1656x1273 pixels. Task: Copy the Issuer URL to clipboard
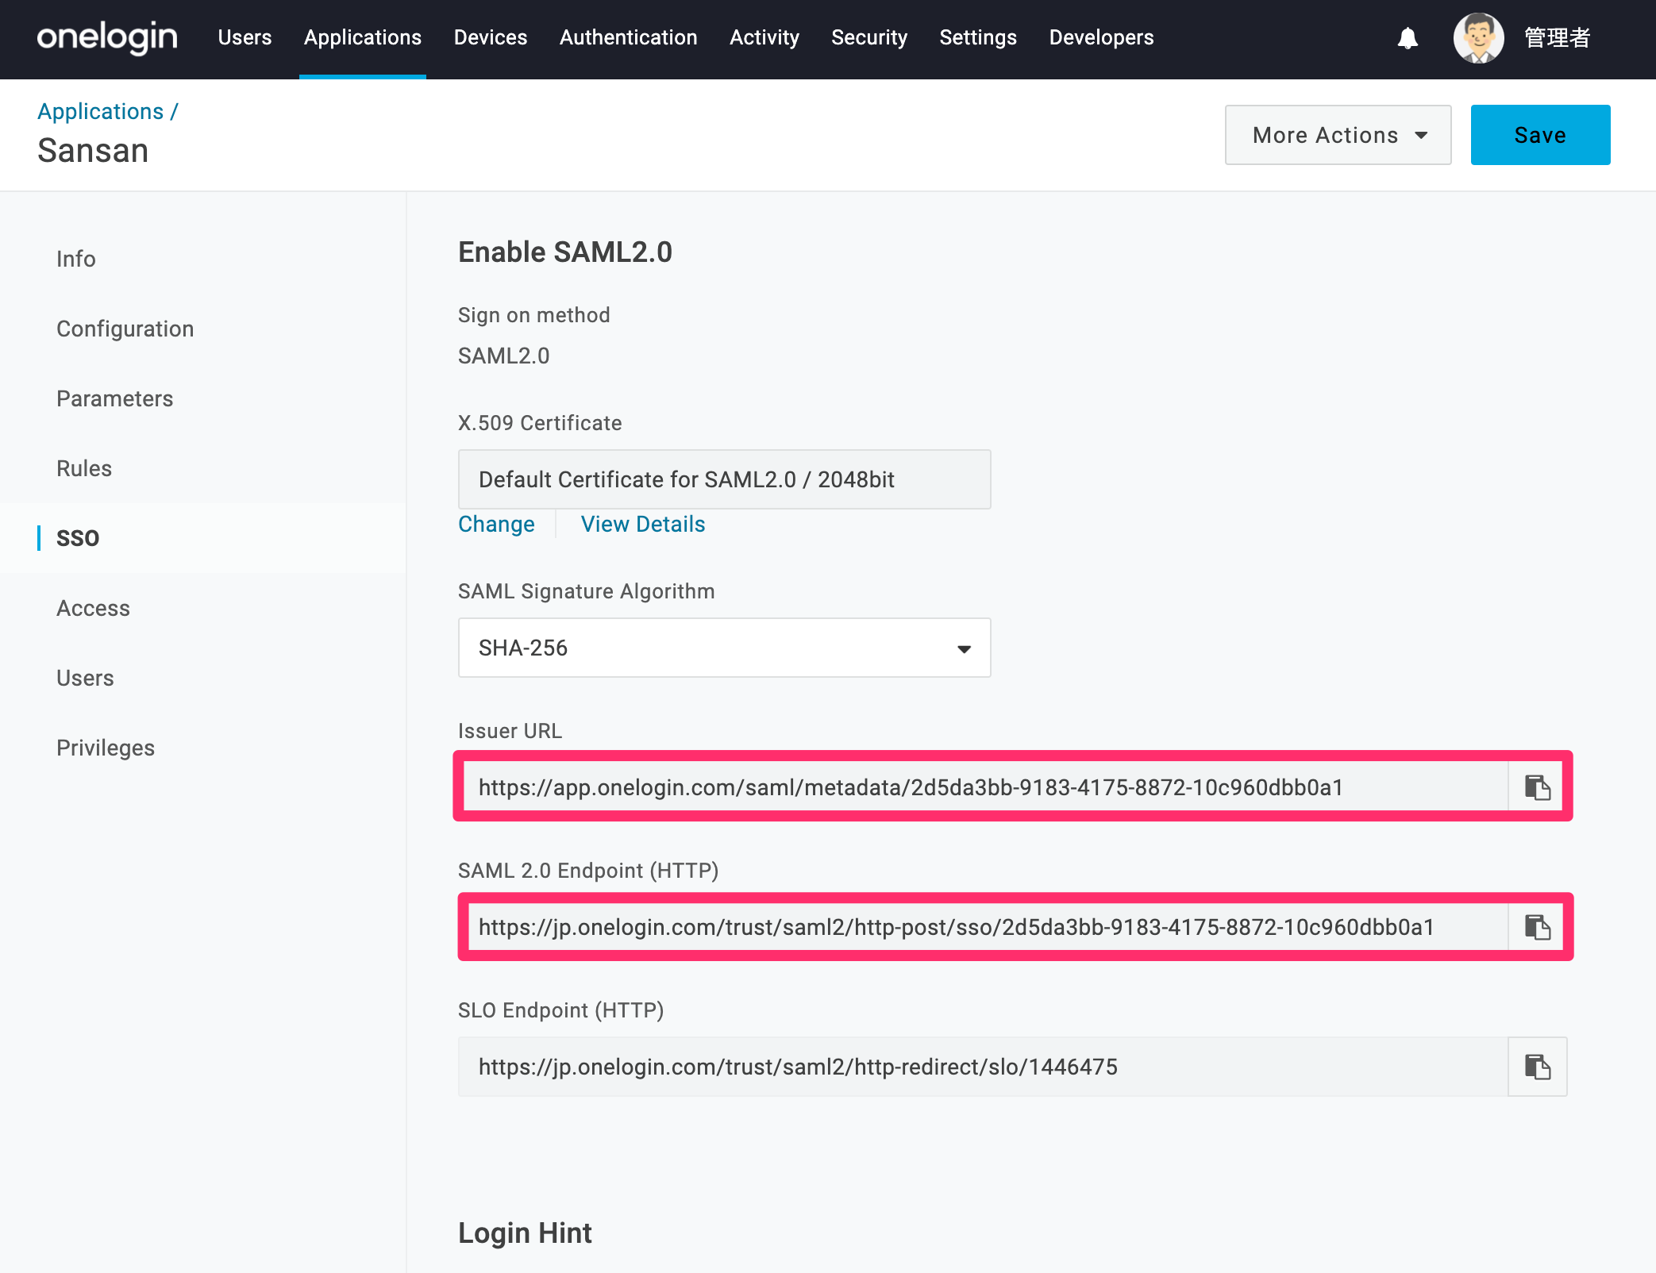(x=1537, y=787)
